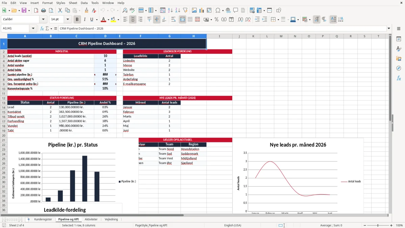
Task: Run the Spelling check icon
Action: click(132, 10)
